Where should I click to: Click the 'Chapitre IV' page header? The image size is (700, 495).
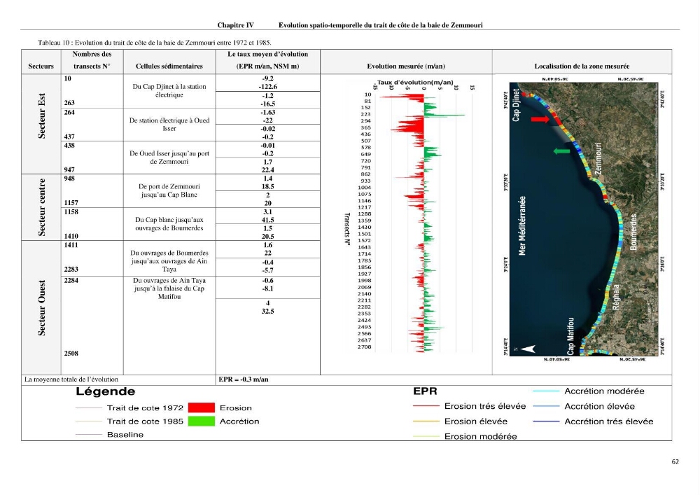236,25
